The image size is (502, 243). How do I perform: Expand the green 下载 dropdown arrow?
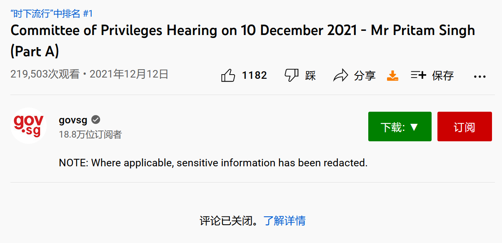[414, 127]
